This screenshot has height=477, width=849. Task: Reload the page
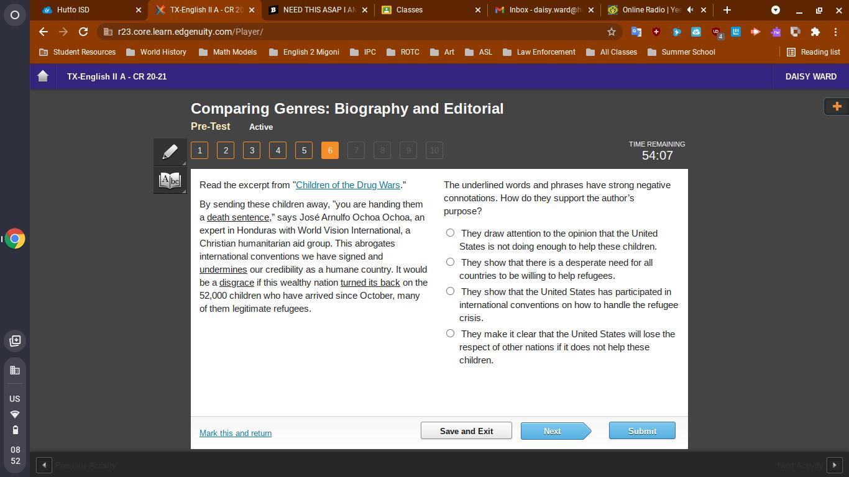pos(83,32)
